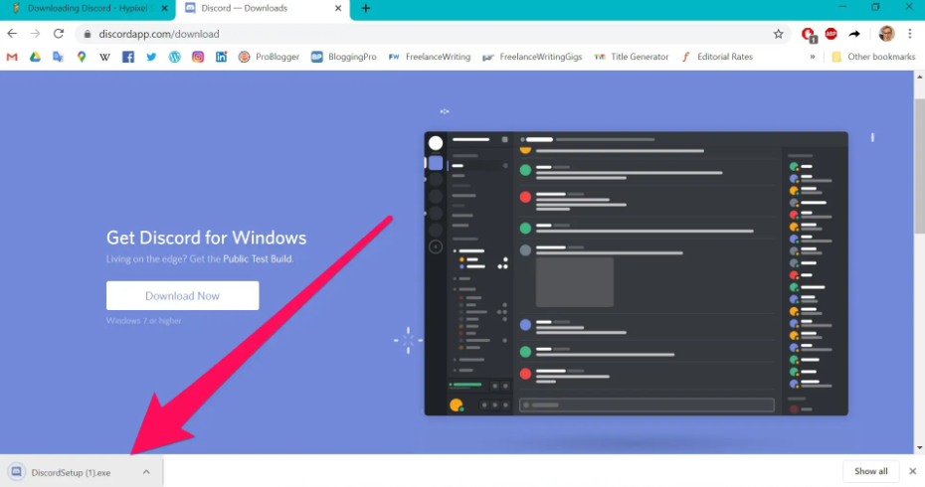Open the Instagram bookmark
Image resolution: width=925 pixels, height=487 pixels.
coord(198,57)
